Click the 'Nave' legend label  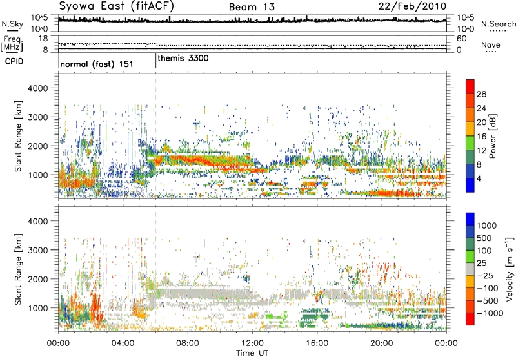(x=491, y=45)
